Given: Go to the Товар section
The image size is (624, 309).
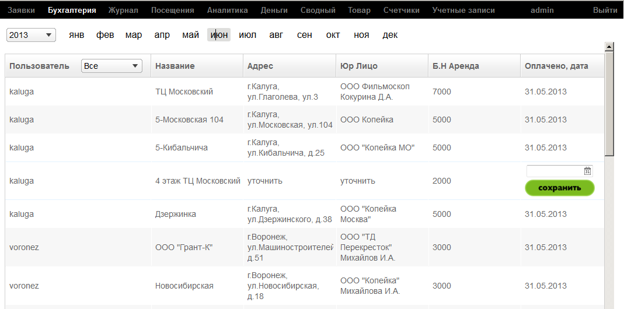Looking at the screenshot, I should pyautogui.click(x=359, y=10).
